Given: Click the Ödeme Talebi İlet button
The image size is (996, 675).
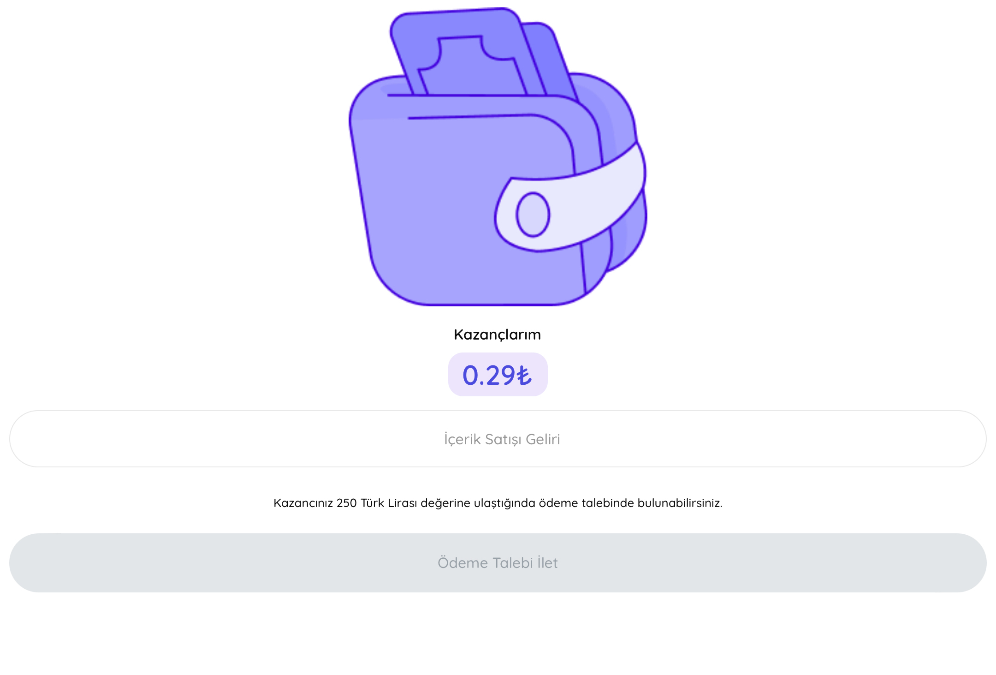Looking at the screenshot, I should click(498, 563).
